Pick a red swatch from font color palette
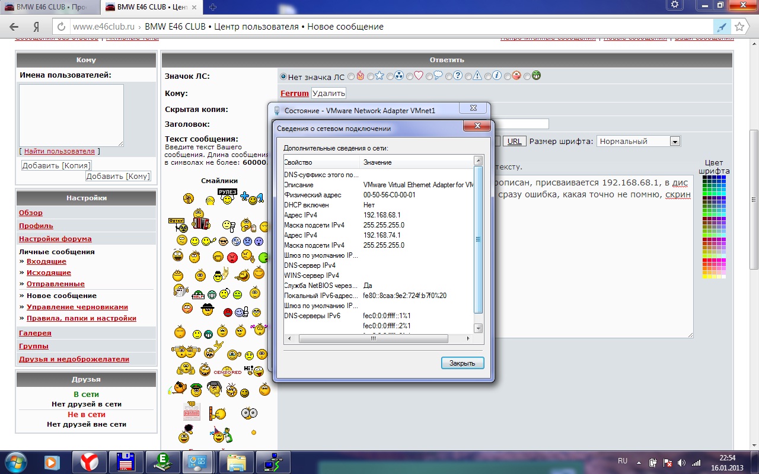 (705, 261)
